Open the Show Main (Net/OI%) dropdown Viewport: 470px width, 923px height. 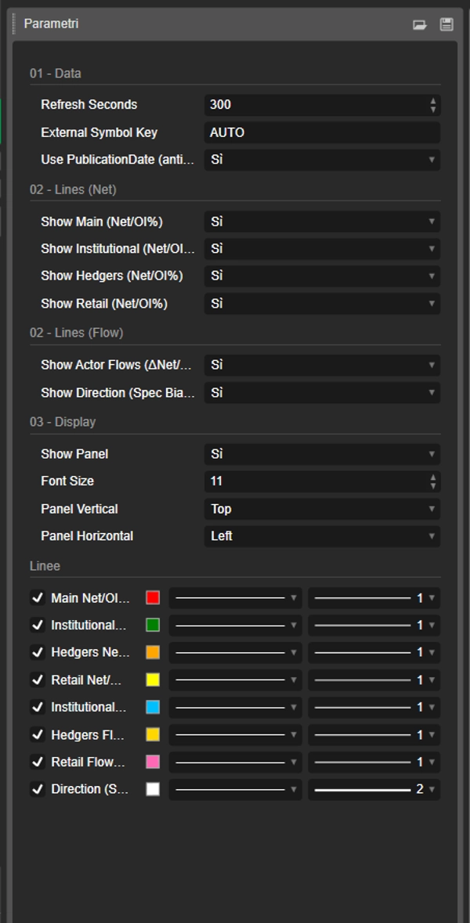tap(321, 222)
